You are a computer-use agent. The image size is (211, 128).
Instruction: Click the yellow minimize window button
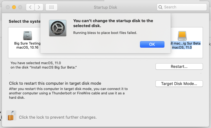click(14, 7)
